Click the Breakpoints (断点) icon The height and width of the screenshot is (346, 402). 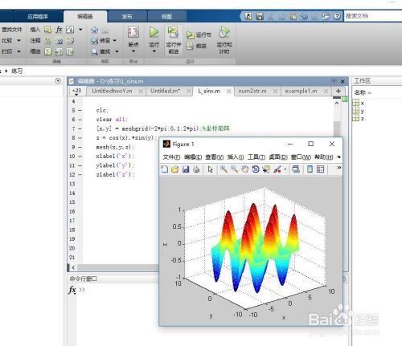point(133,32)
